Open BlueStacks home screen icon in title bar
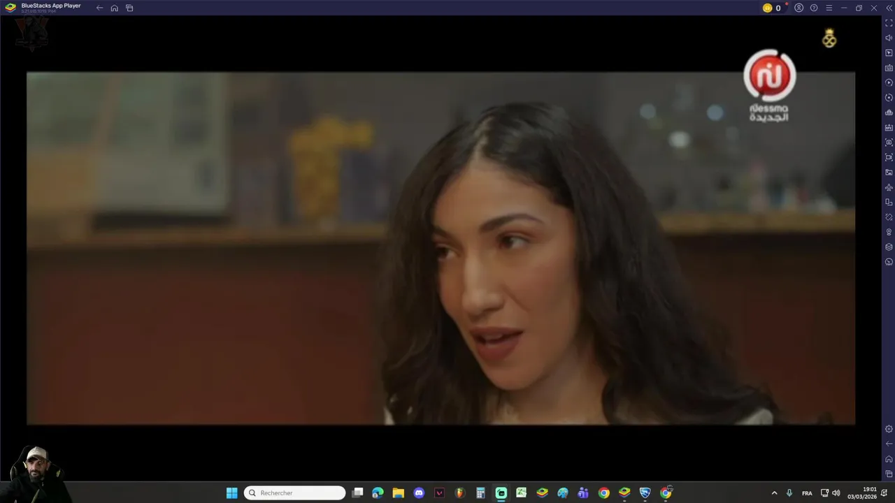The height and width of the screenshot is (503, 895). pos(114,8)
